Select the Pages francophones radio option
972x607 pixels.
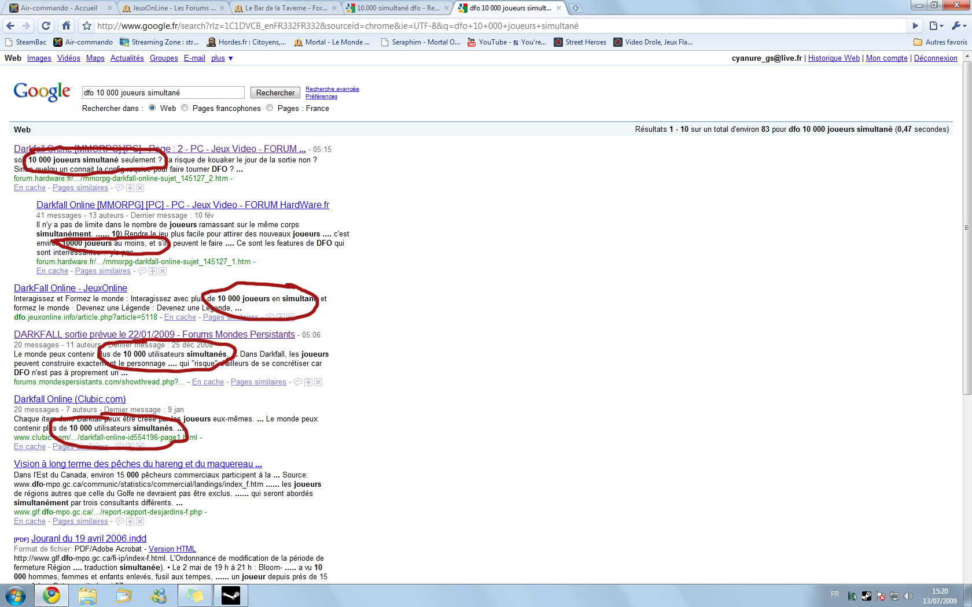coord(185,108)
